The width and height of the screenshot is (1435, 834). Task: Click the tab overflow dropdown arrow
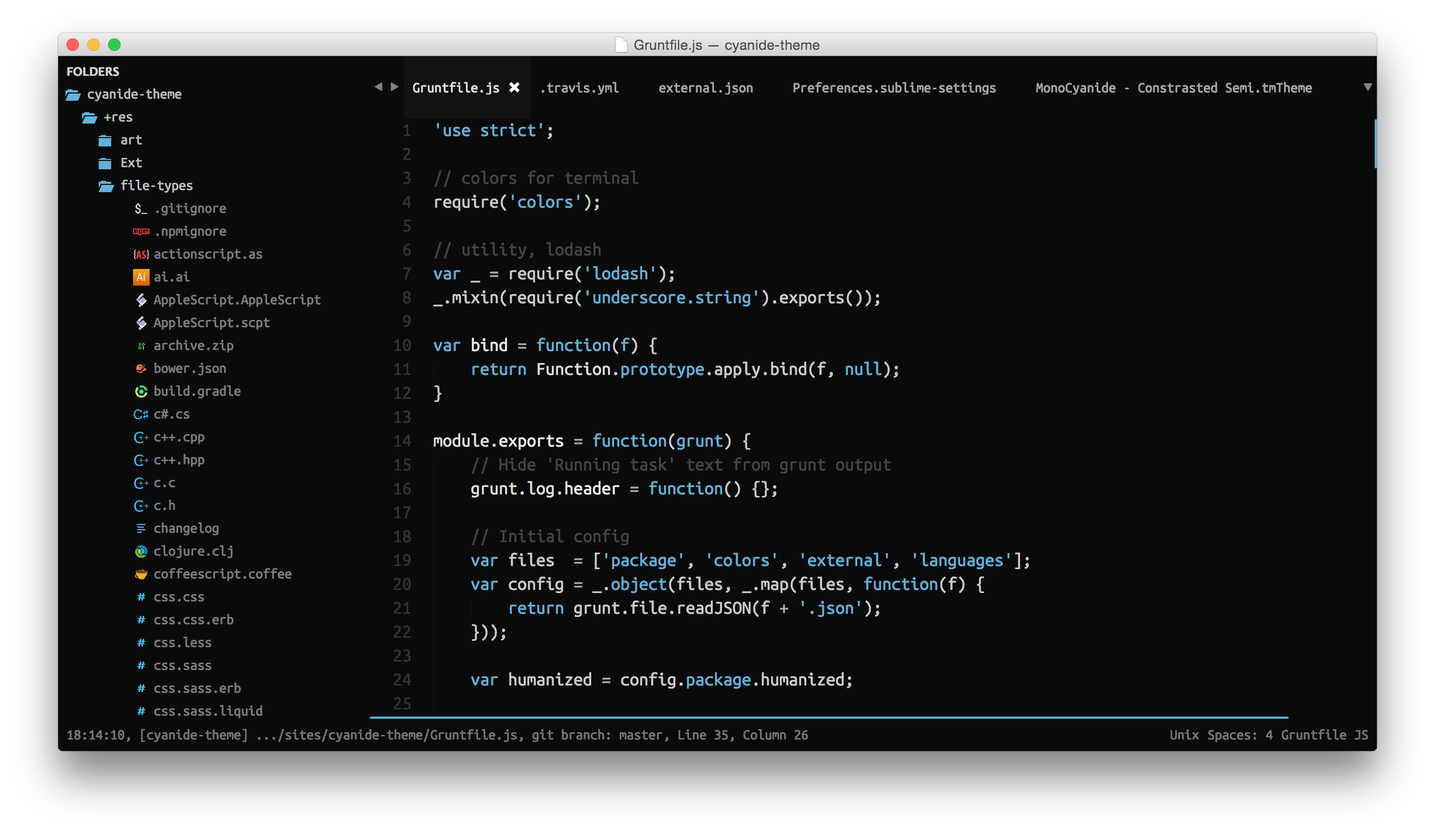(x=1367, y=88)
